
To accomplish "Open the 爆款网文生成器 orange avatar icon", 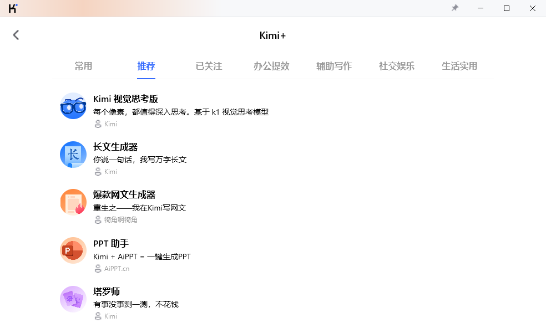I will pyautogui.click(x=73, y=202).
